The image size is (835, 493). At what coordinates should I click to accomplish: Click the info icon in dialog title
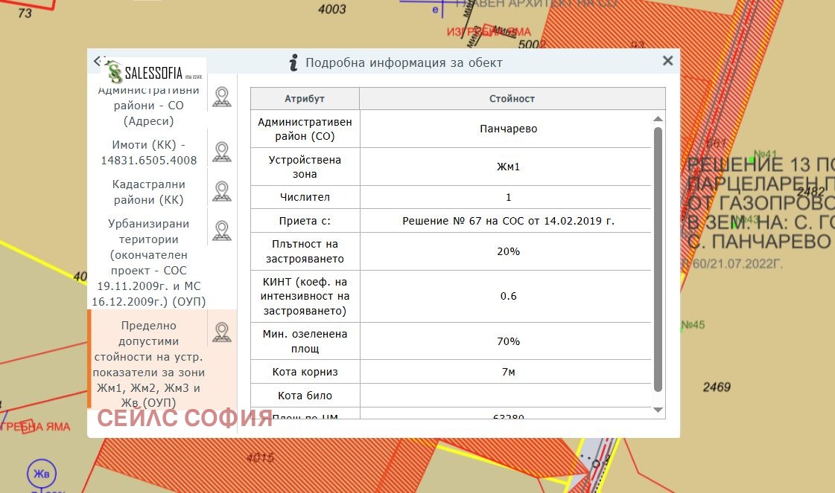pyautogui.click(x=294, y=62)
